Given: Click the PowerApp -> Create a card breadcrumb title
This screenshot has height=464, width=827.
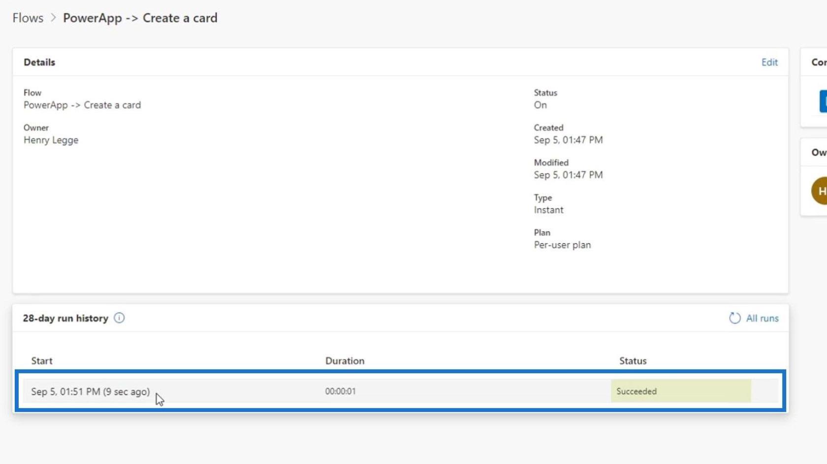Looking at the screenshot, I should pos(140,18).
